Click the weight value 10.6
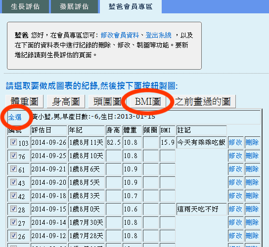This screenshot has height=247, width=269. [131, 209]
